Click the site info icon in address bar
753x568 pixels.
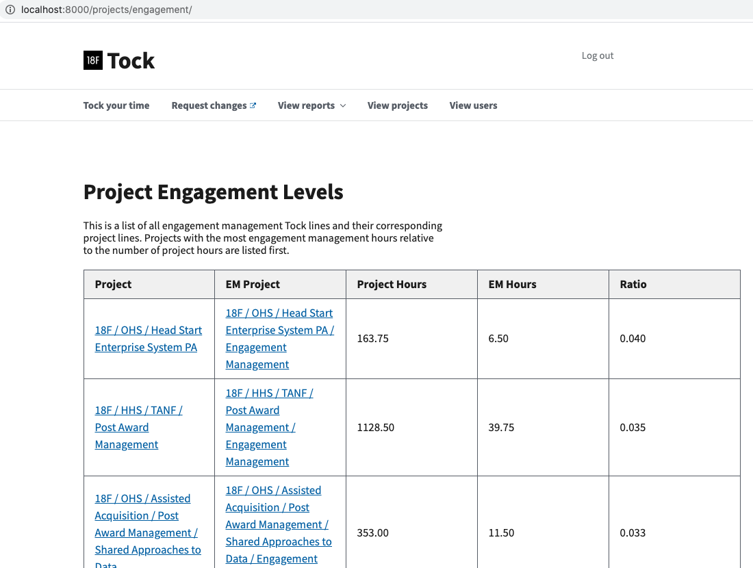click(x=10, y=10)
